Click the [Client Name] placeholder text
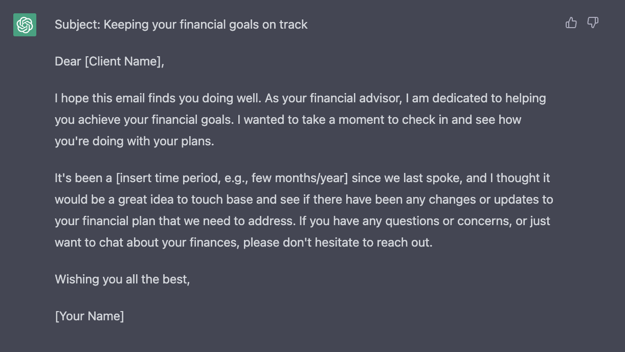 click(123, 61)
